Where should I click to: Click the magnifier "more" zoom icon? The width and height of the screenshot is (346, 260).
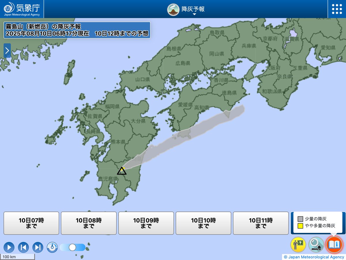pyautogui.click(x=316, y=244)
